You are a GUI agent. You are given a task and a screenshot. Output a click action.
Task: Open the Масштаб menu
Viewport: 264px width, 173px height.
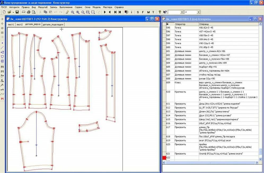[43, 7]
